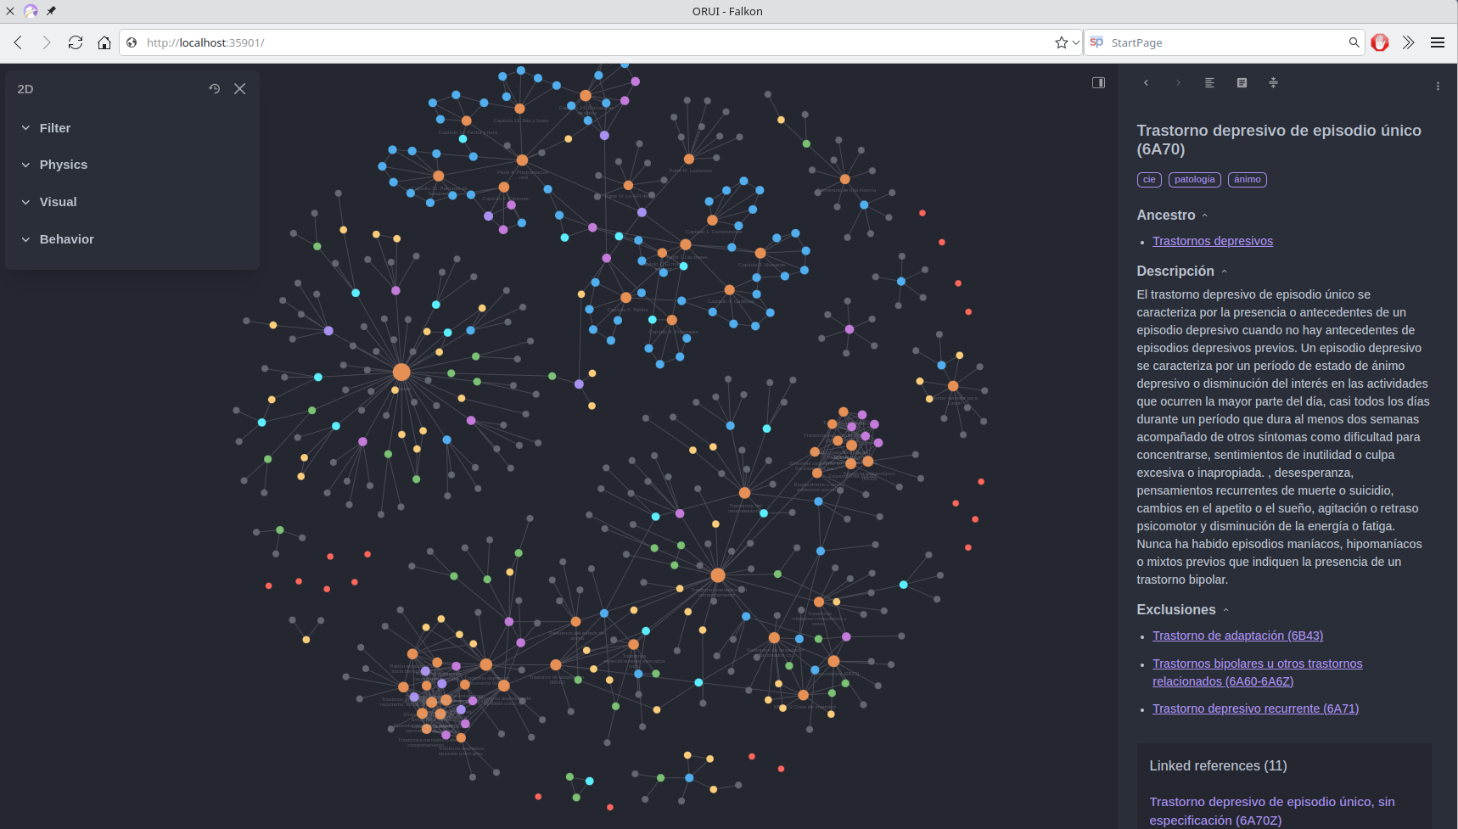Close the 2D tweaks panel

coord(240,89)
